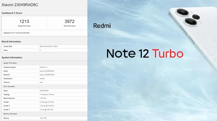Click the Cluster 2 label

7,106
